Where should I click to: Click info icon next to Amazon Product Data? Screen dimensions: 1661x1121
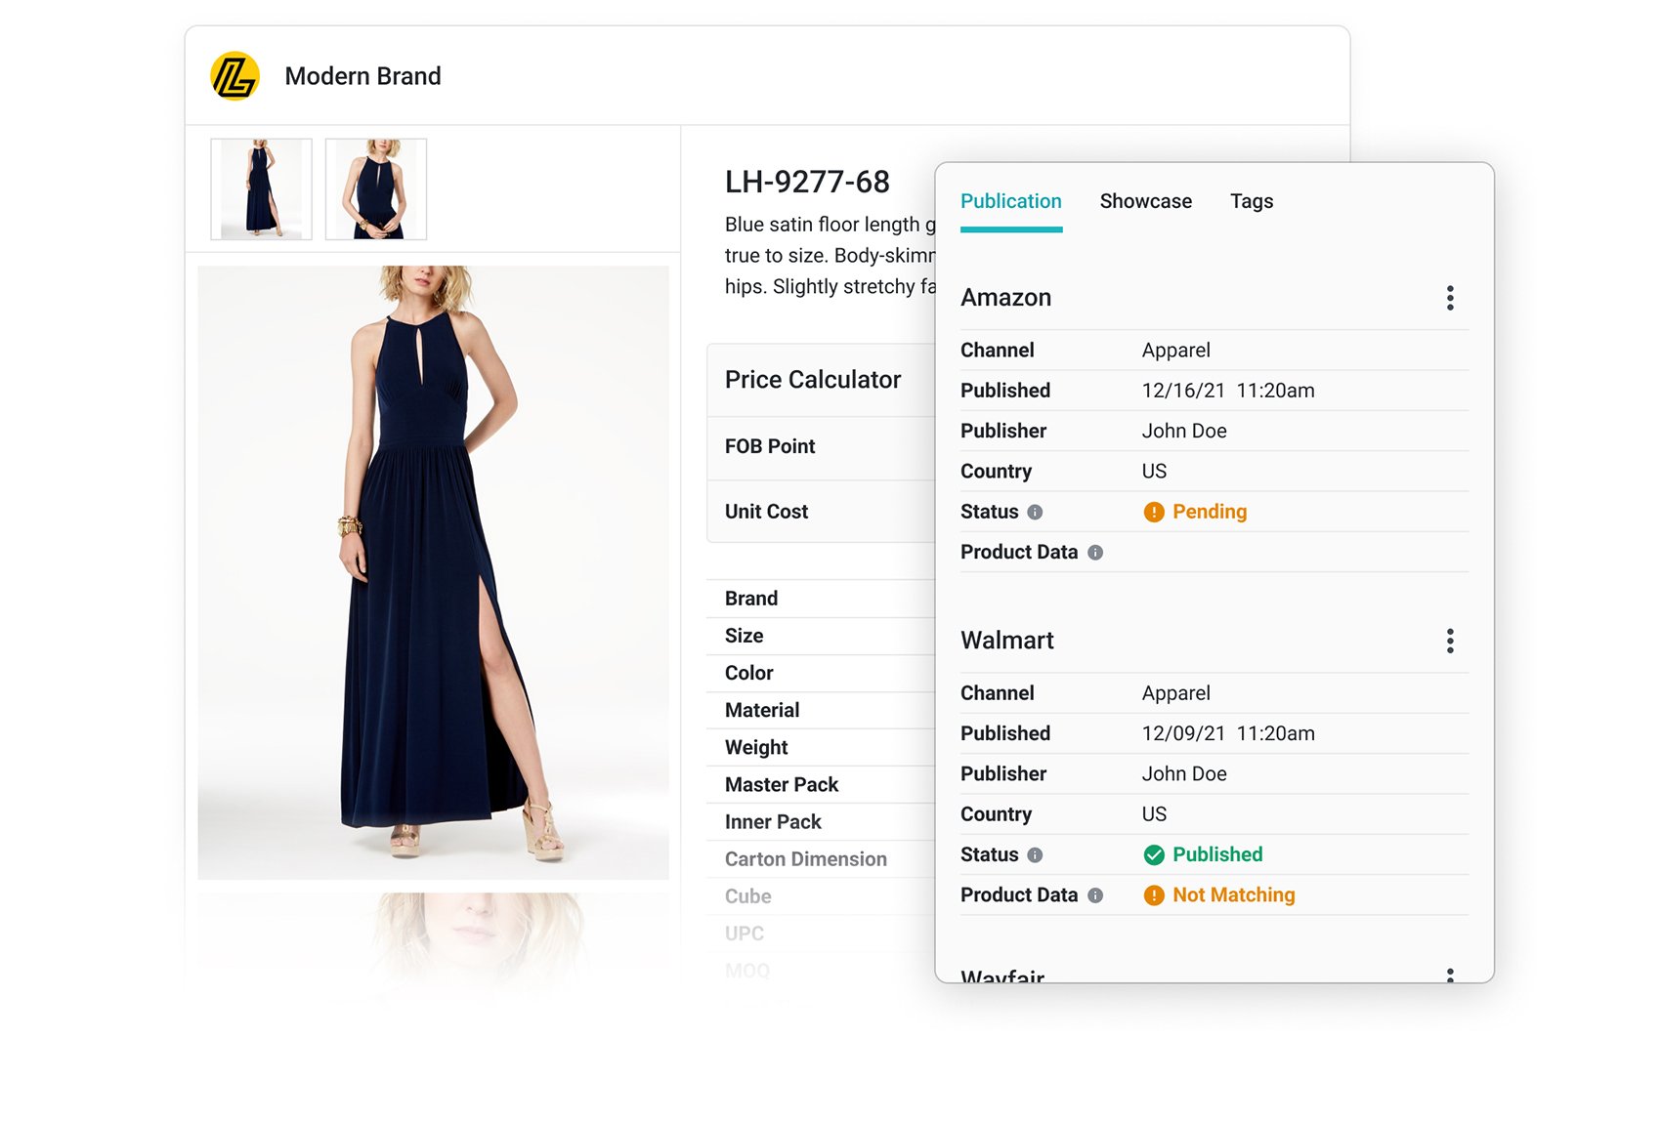pyautogui.click(x=1095, y=553)
